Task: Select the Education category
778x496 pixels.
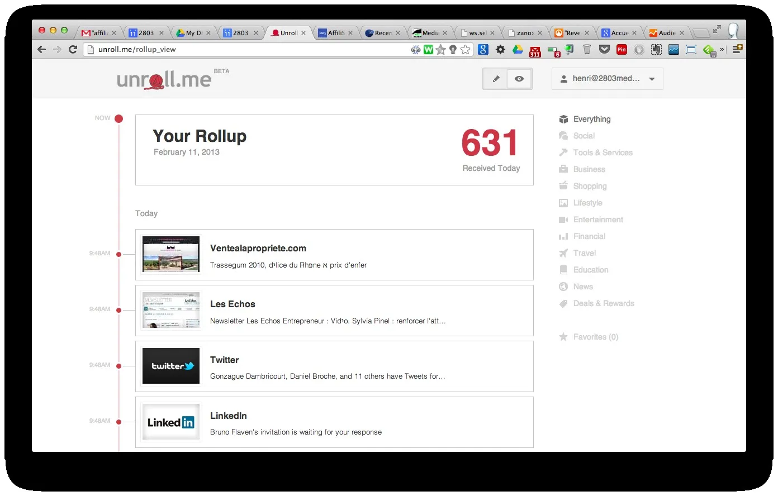Action: (x=584, y=270)
